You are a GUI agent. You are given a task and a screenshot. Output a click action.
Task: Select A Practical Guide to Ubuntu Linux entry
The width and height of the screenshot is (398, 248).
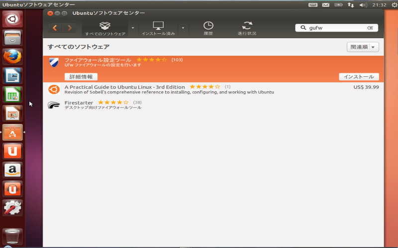(x=213, y=90)
